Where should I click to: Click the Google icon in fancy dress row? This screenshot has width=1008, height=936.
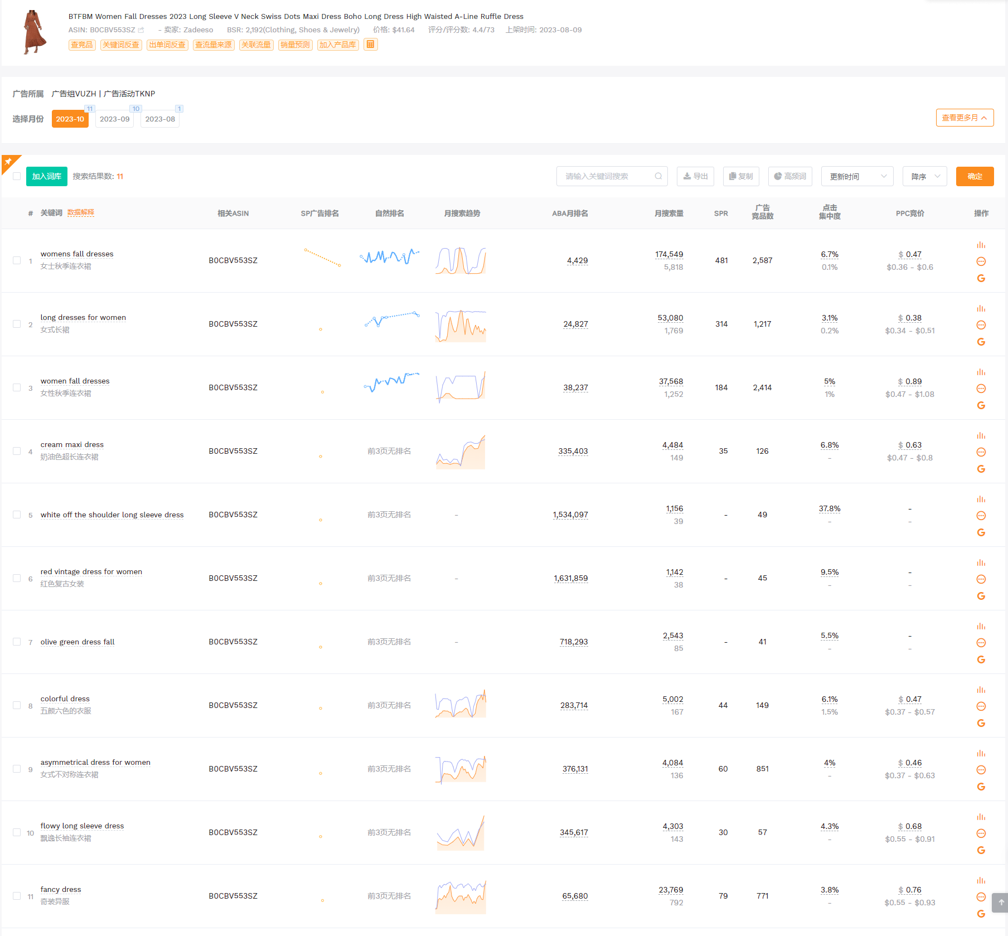click(x=981, y=914)
